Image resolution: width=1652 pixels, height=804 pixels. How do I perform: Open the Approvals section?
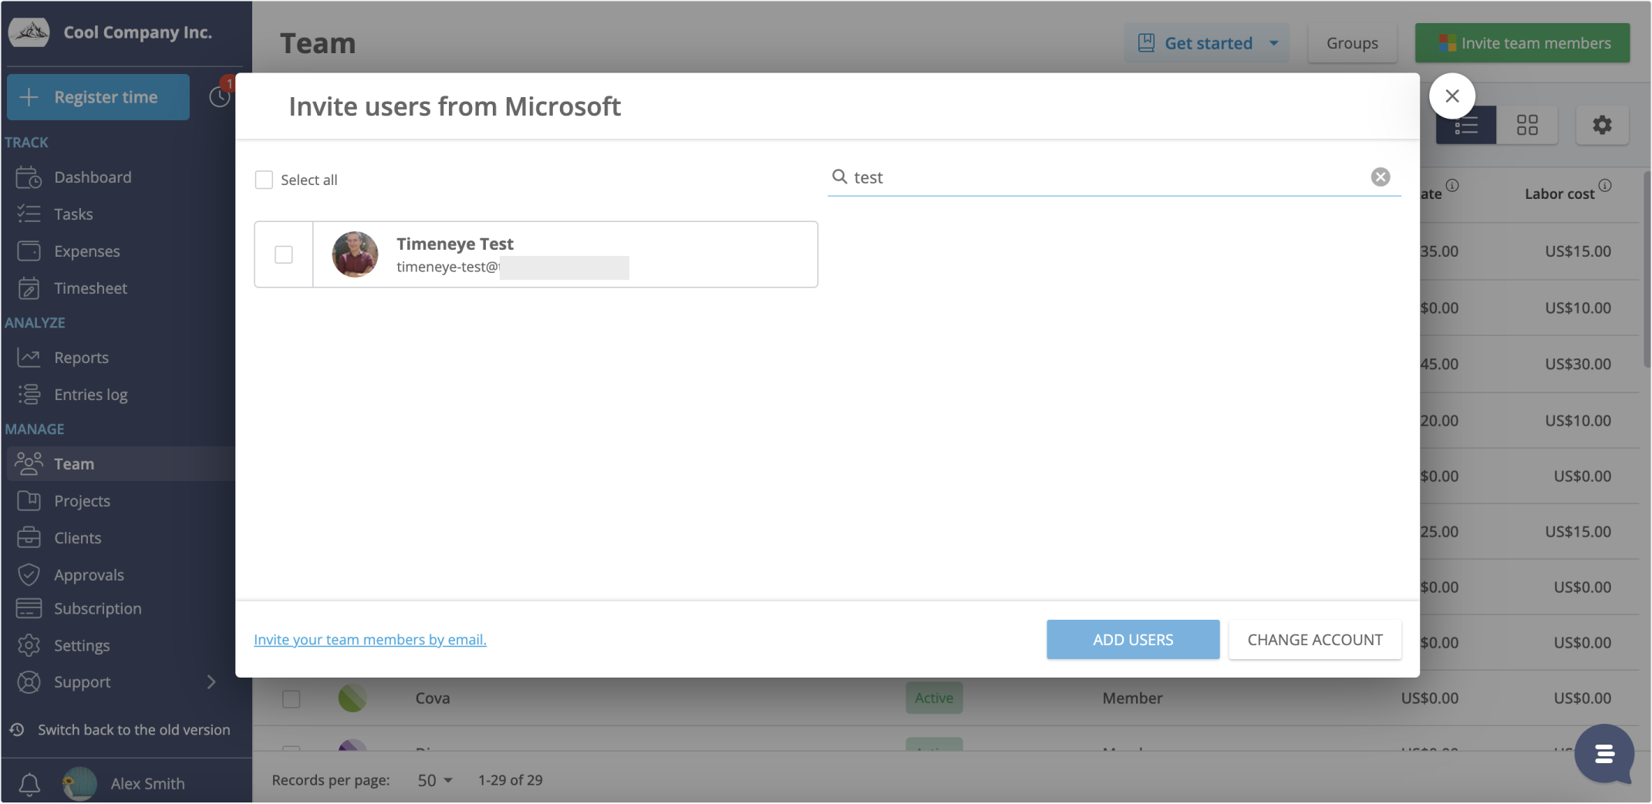point(89,574)
